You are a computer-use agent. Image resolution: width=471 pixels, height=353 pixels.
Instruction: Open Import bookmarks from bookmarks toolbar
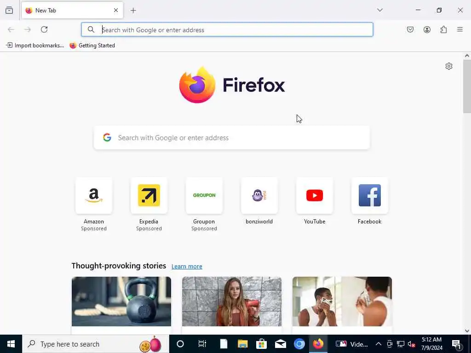pos(35,46)
